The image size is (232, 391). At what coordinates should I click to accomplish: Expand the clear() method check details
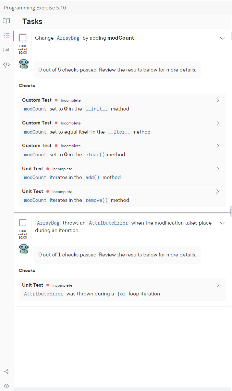(x=217, y=146)
